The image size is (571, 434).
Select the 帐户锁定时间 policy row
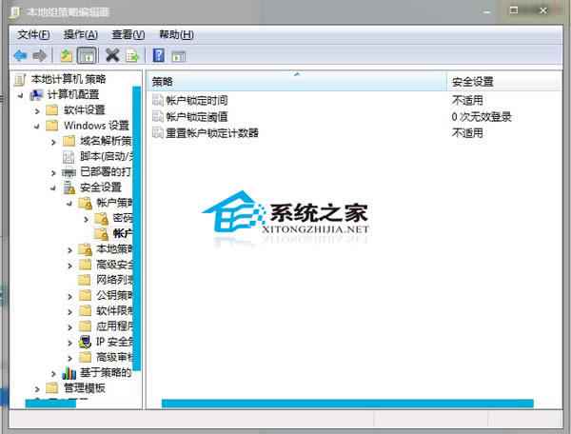(355, 101)
